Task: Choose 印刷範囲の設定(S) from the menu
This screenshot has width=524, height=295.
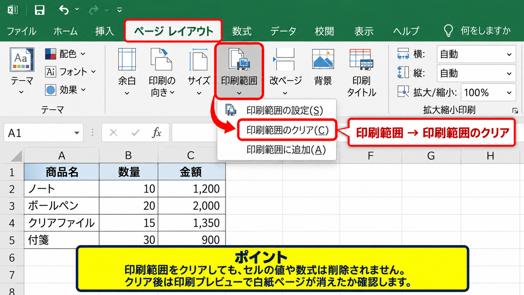Action: pyautogui.click(x=277, y=110)
